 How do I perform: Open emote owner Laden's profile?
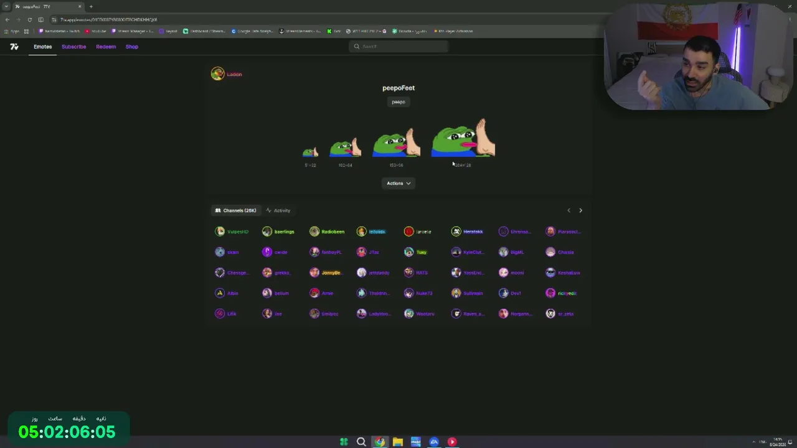click(227, 74)
